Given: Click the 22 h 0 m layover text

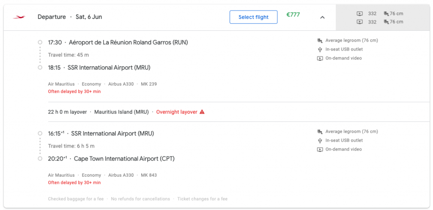Looking at the screenshot, I should pyautogui.click(x=68, y=112).
